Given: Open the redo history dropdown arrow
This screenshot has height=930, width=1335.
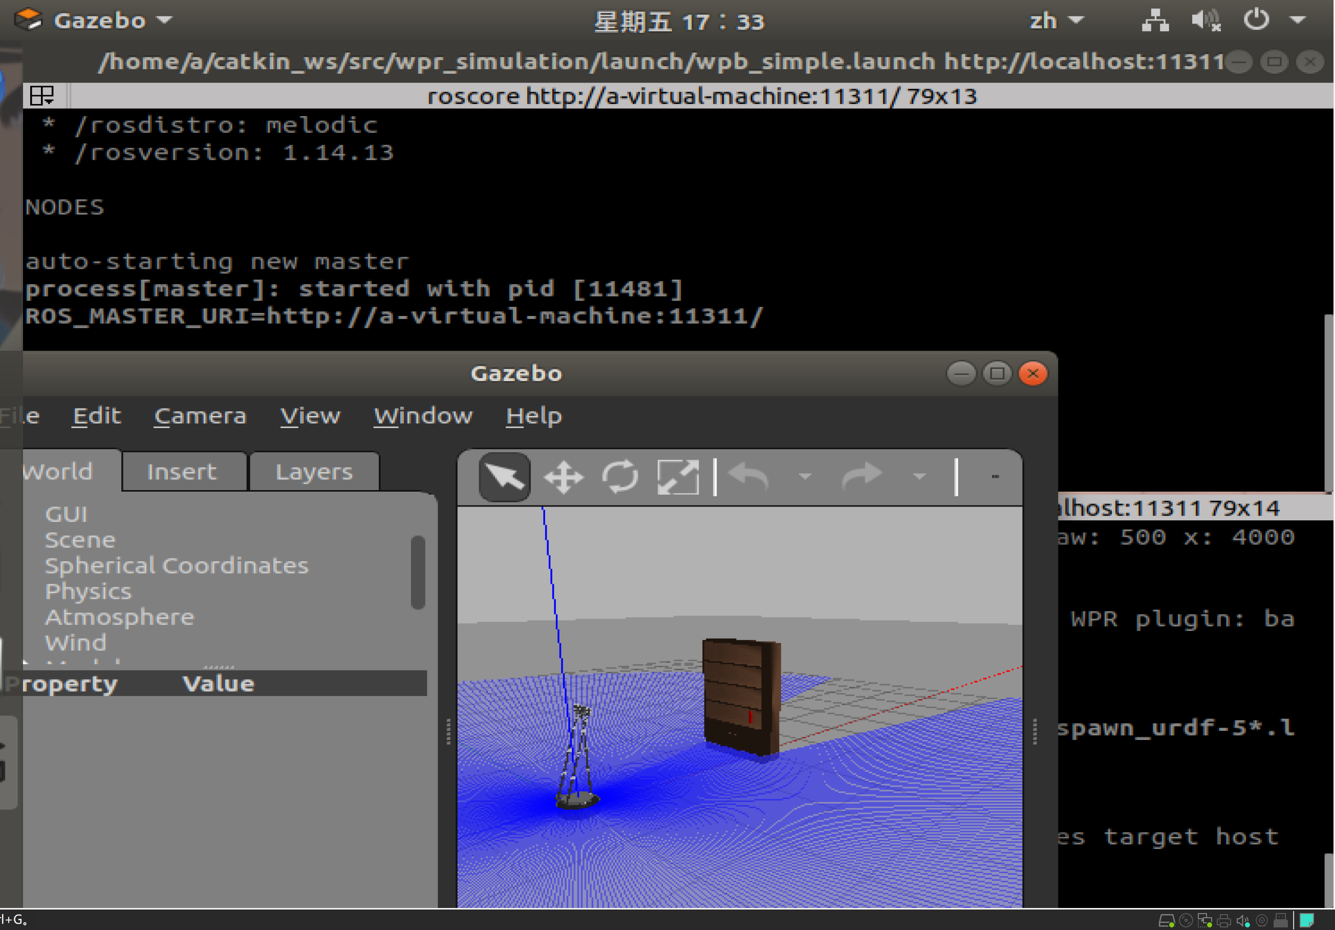Looking at the screenshot, I should tap(919, 476).
